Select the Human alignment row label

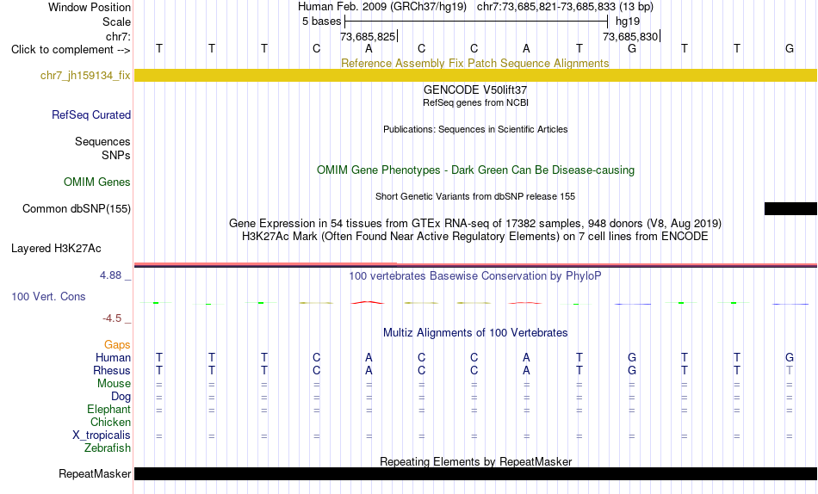(x=113, y=357)
